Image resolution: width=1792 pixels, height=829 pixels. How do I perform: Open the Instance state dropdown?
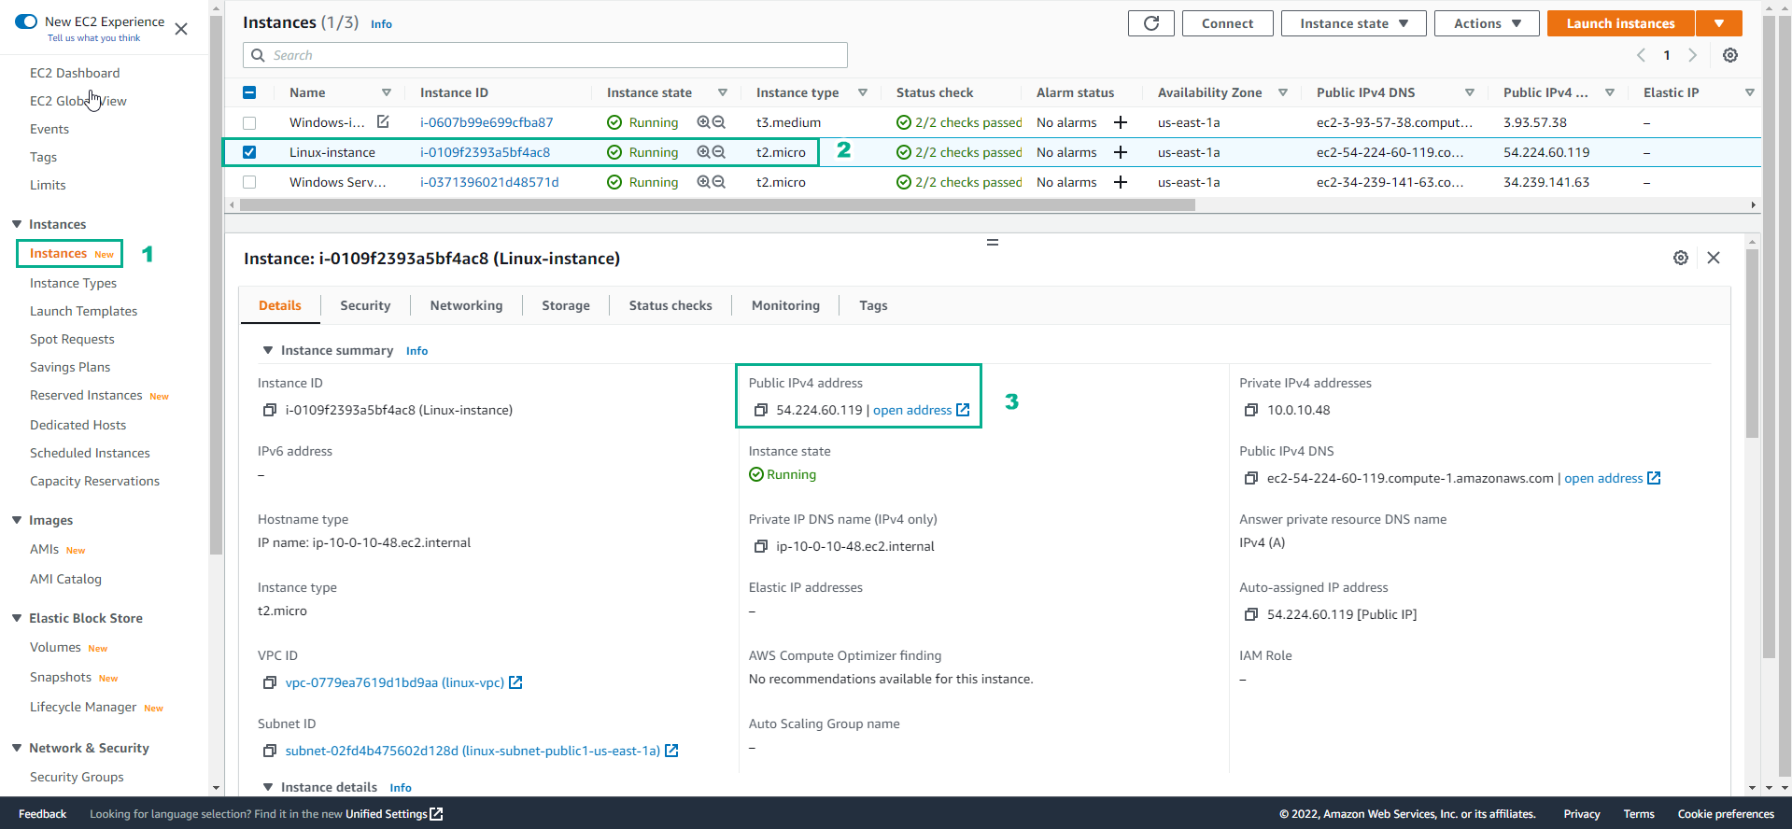(x=1353, y=23)
